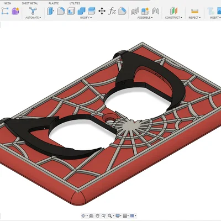
Task: Click the last Assemble joint icon
Action: (155, 11)
